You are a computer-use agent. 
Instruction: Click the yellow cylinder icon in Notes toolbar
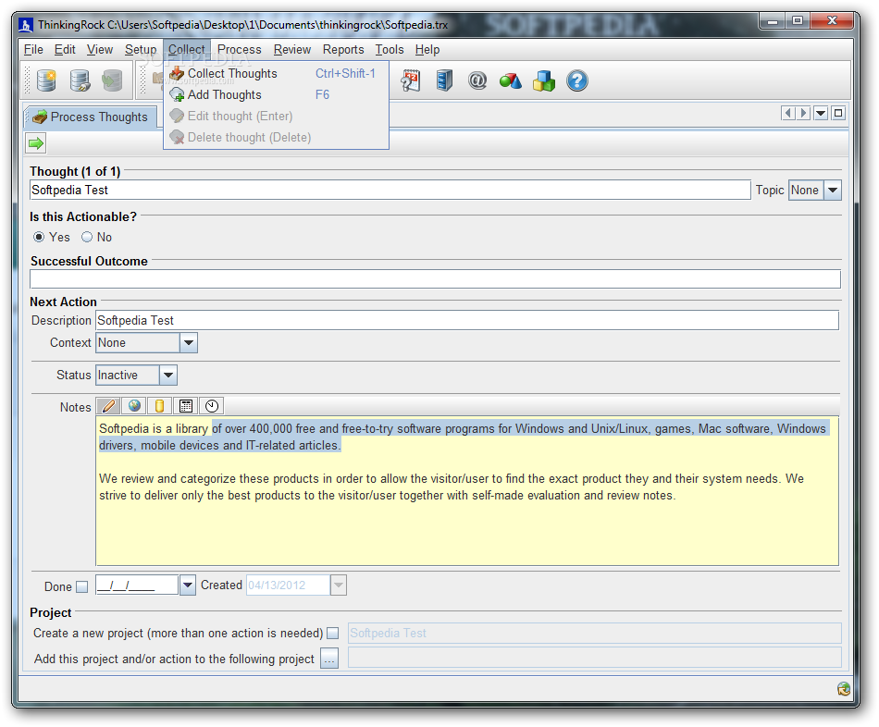(x=159, y=405)
